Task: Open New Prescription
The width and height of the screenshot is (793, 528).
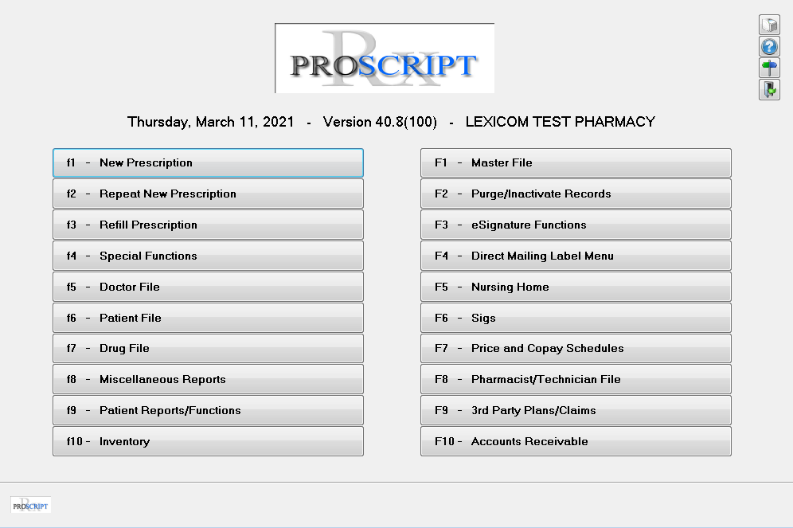Action: [207, 162]
